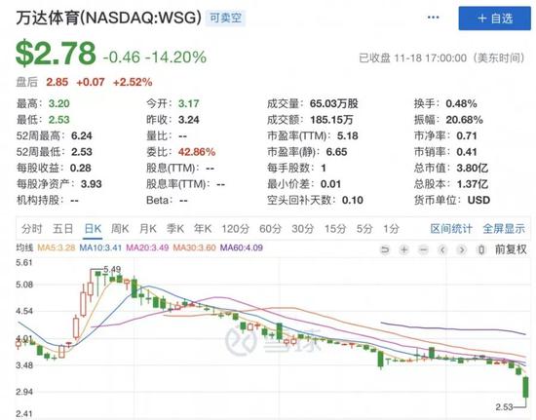This screenshot has width=536, height=420.
Task: Click the 5.49 high marker on chart
Action: [112, 269]
